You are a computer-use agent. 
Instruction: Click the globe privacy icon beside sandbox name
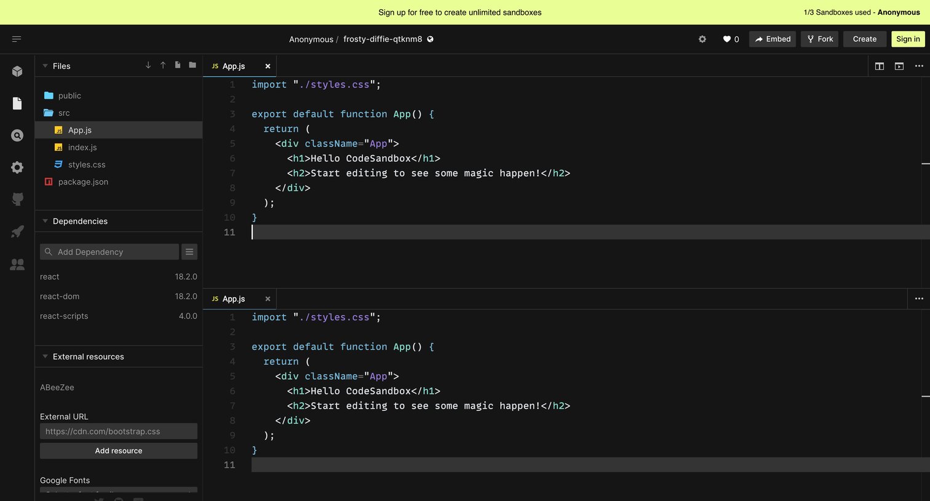point(431,39)
